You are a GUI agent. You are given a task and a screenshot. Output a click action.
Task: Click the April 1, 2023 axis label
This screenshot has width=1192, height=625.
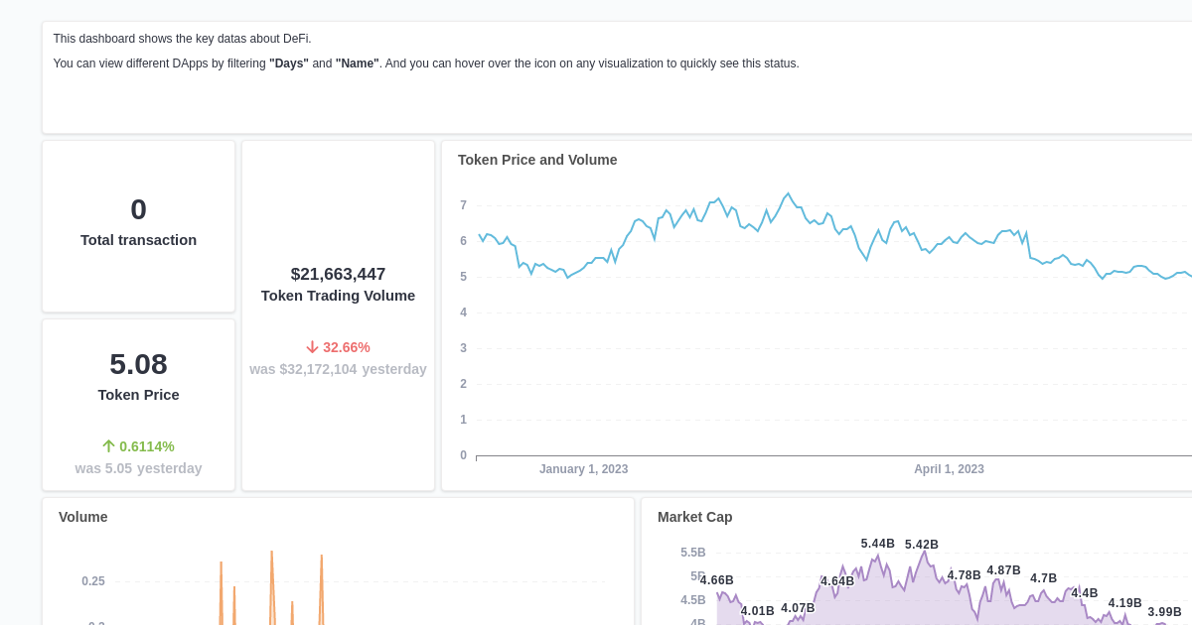(x=949, y=468)
